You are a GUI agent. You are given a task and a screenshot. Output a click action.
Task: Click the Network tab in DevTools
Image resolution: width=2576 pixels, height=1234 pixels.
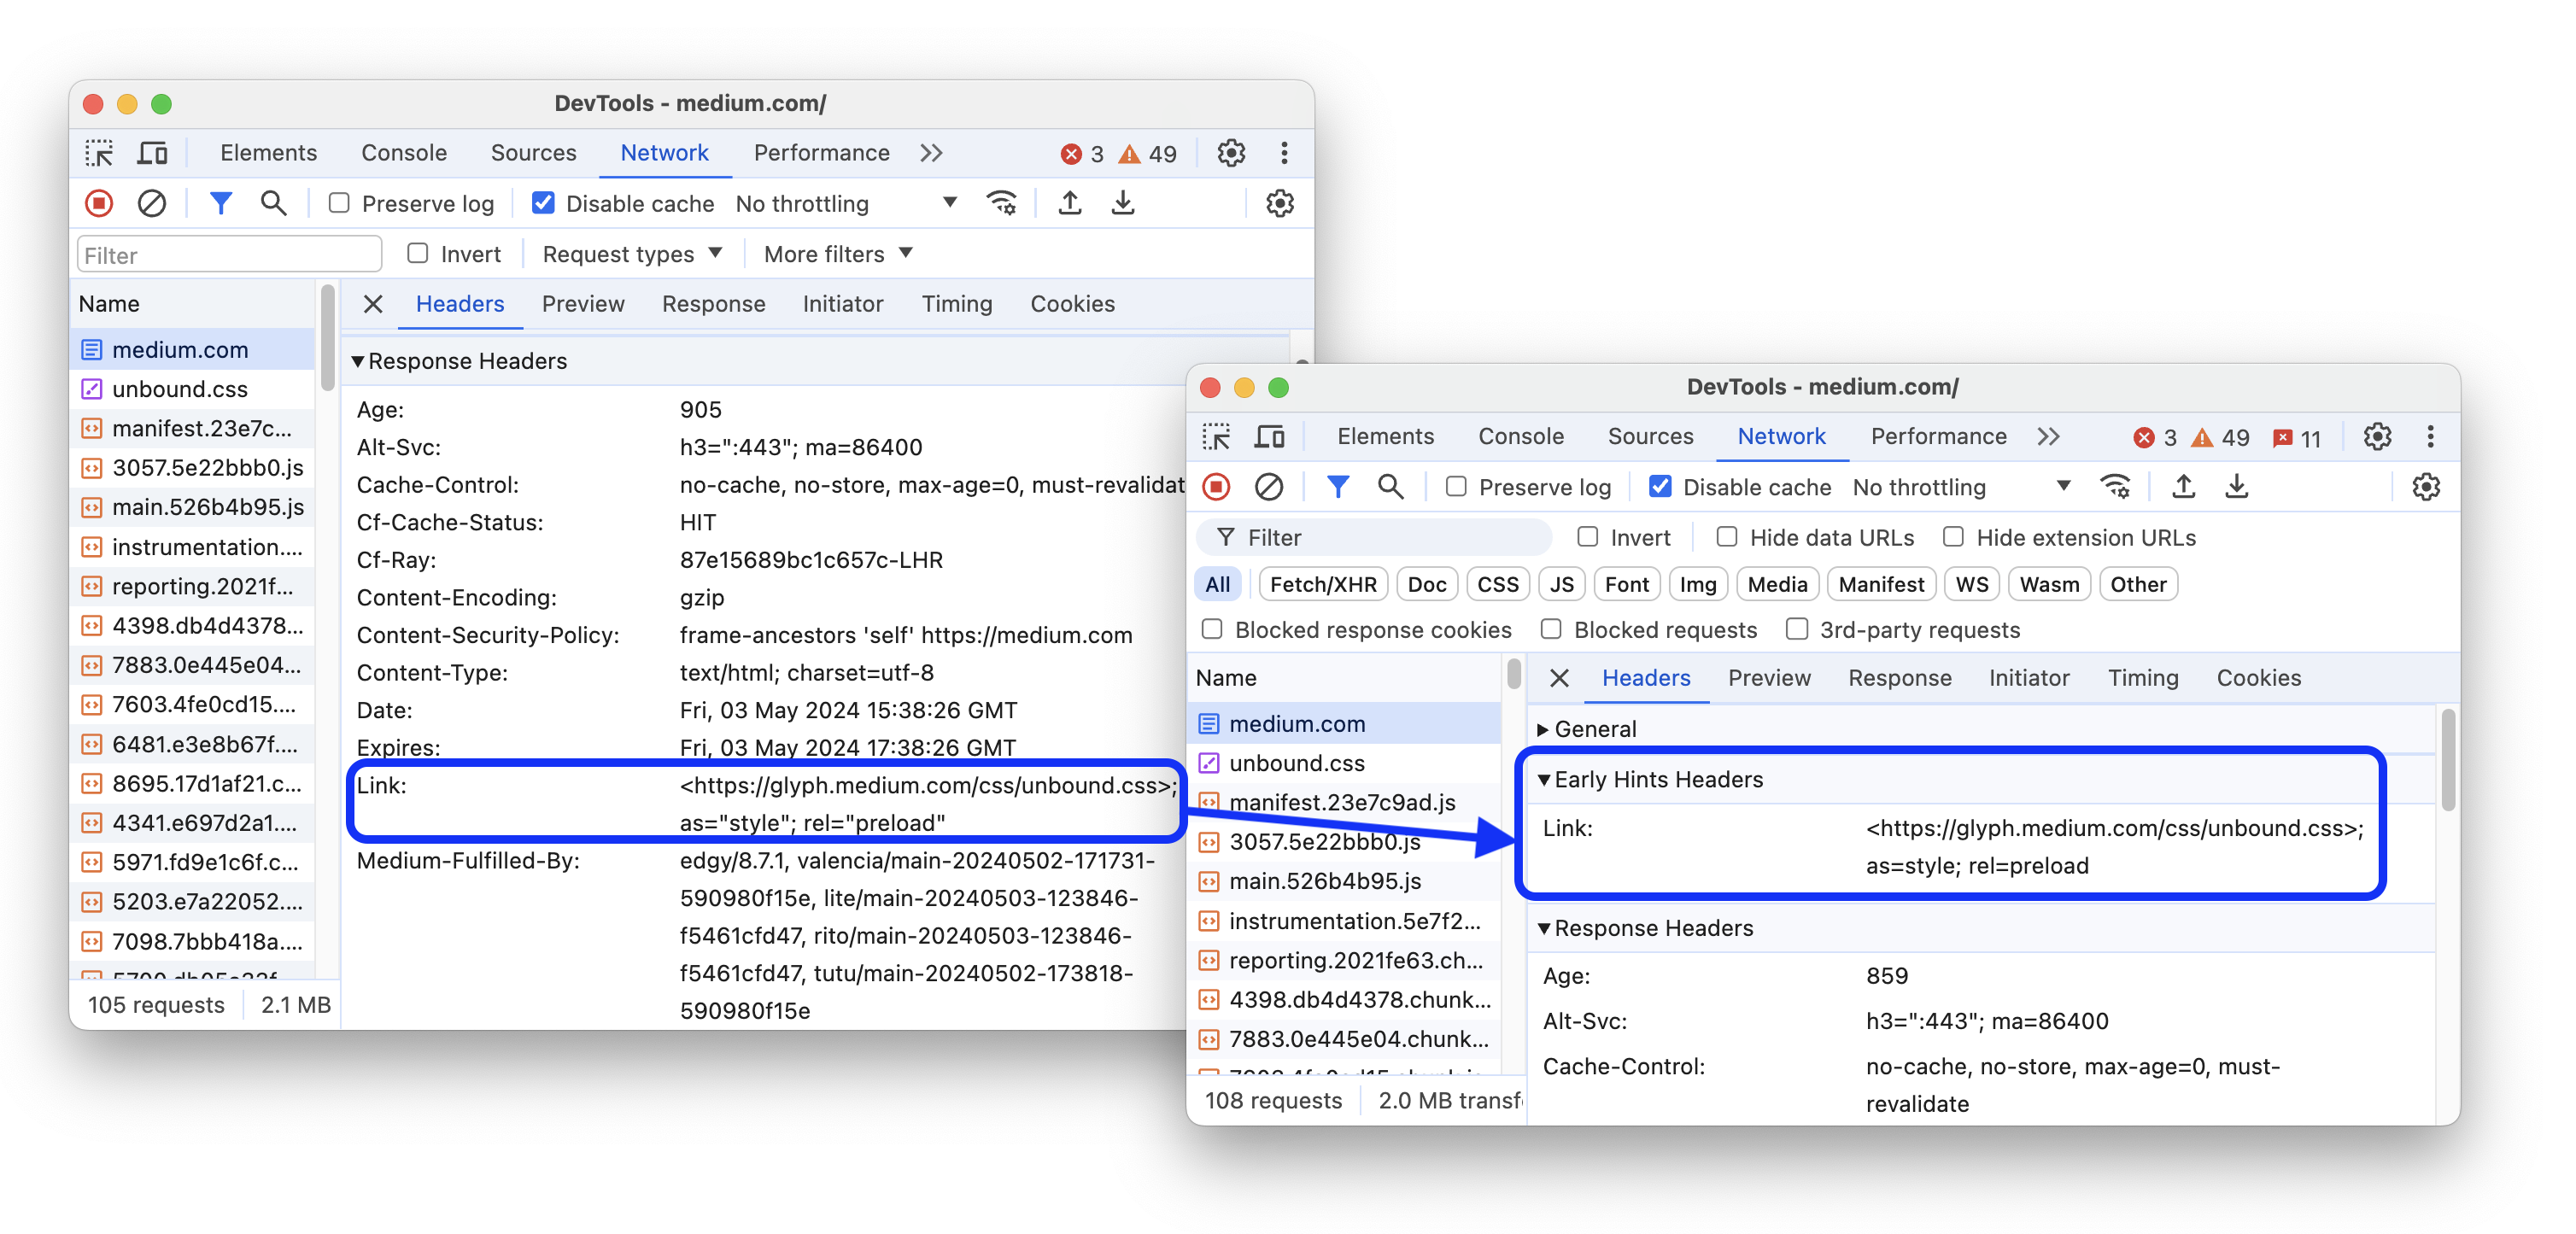[x=664, y=151]
